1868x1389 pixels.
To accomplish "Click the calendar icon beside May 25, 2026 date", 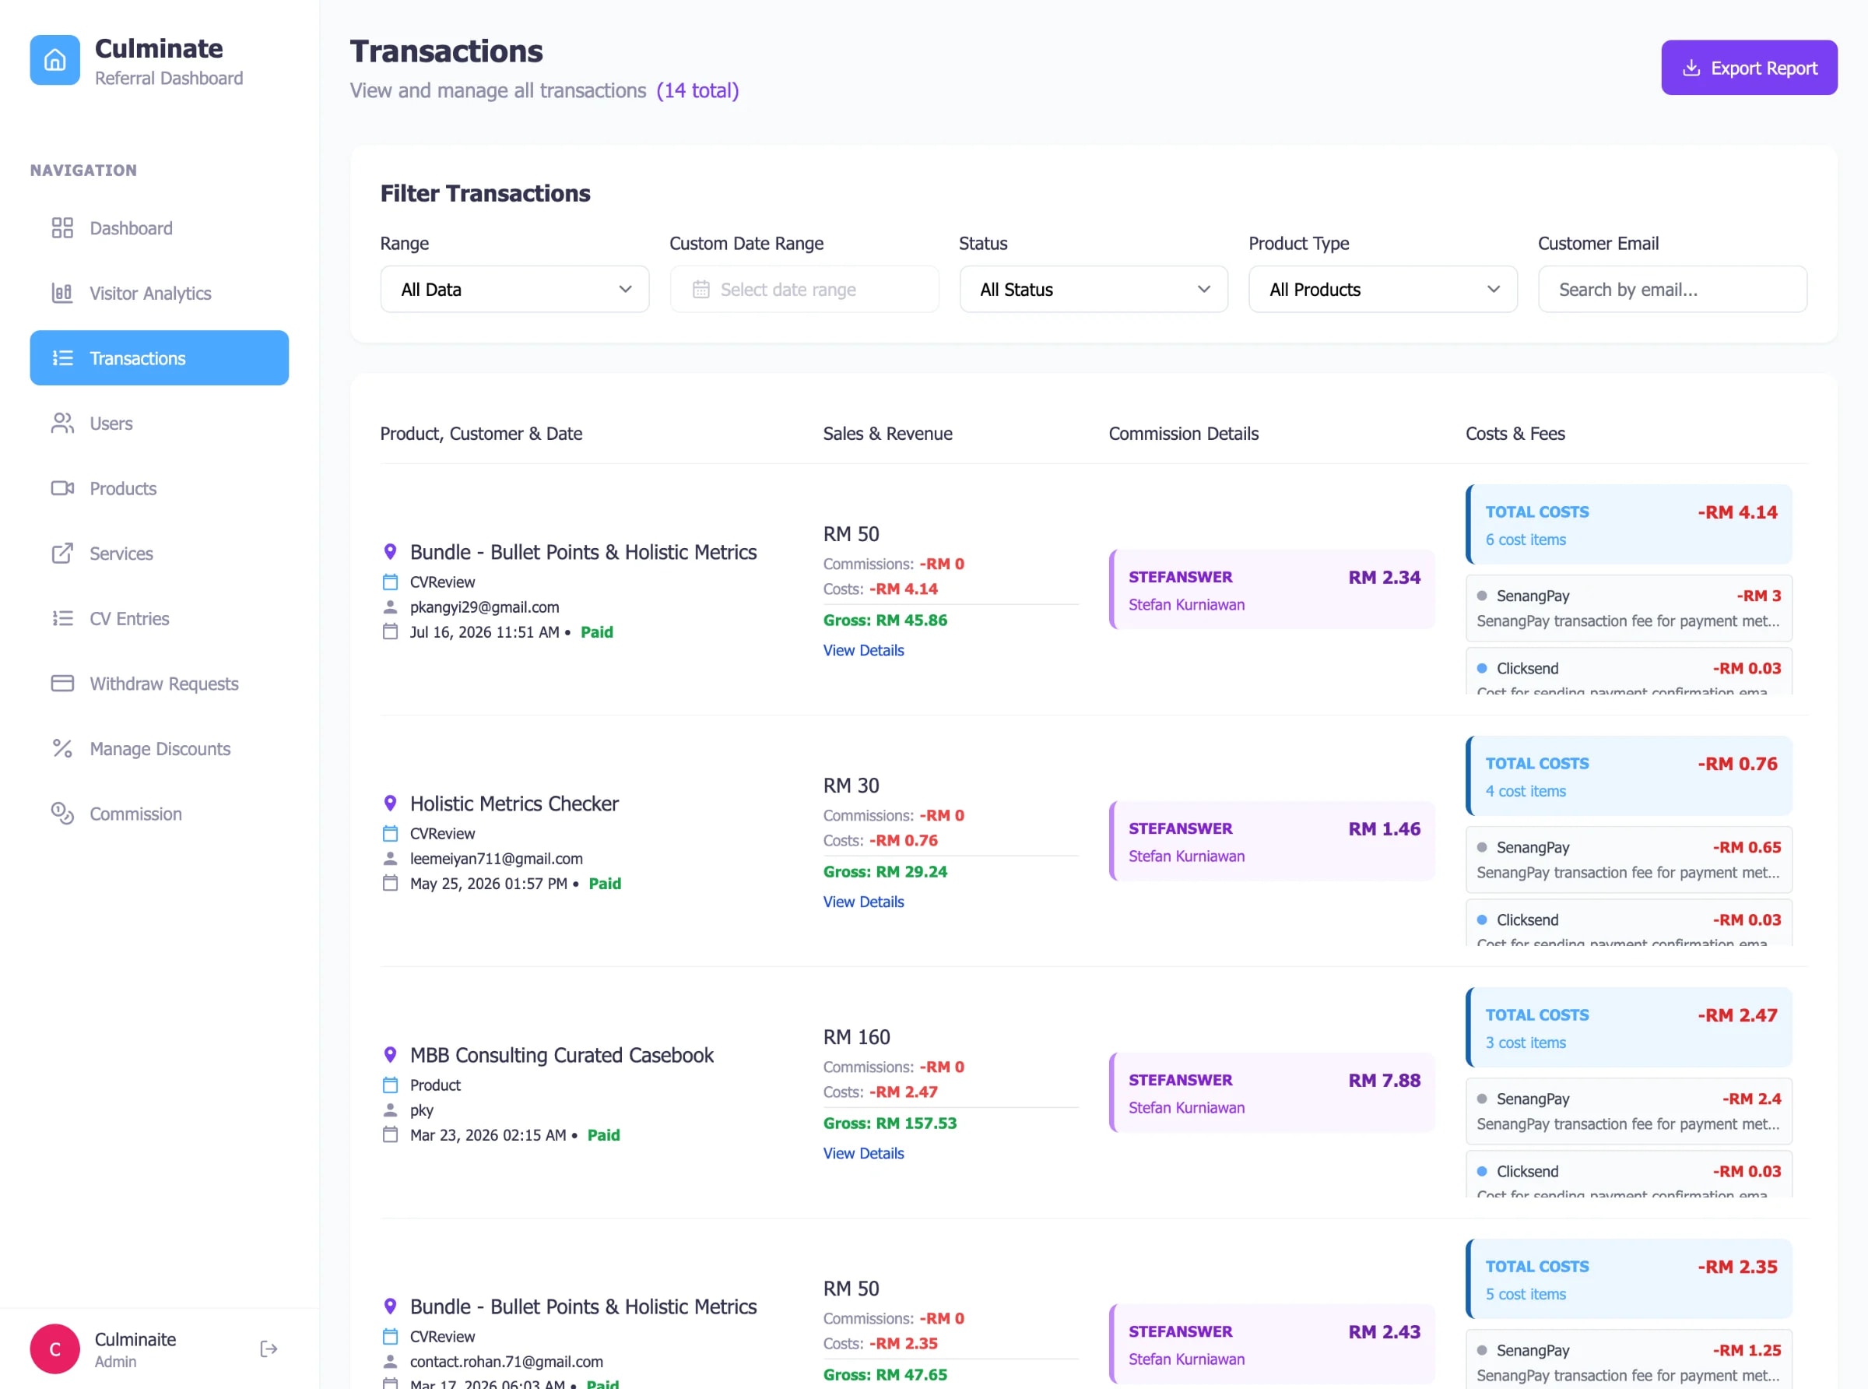I will click(390, 883).
